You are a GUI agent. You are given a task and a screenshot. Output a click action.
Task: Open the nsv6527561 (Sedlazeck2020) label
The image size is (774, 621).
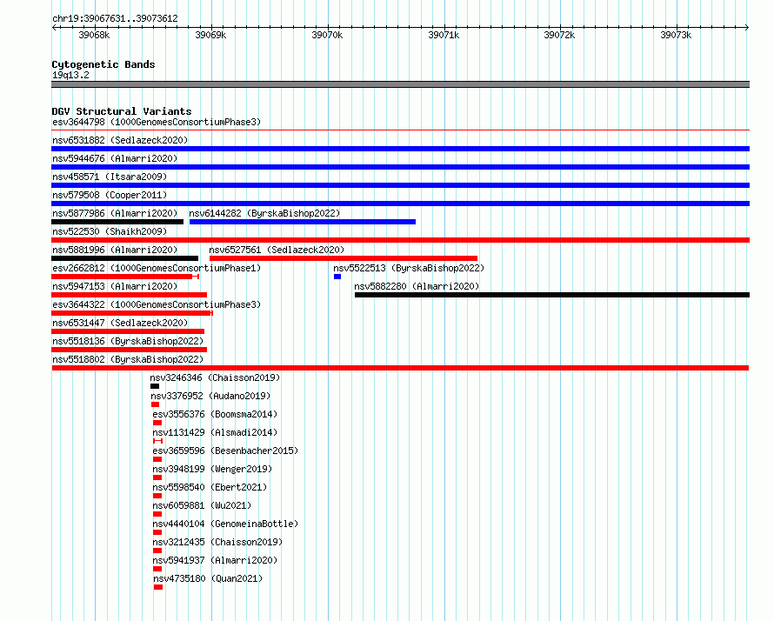tap(277, 250)
